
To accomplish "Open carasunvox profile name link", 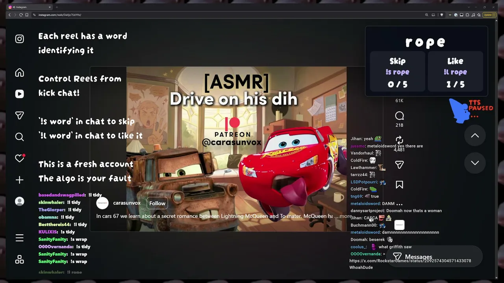I will (x=127, y=203).
